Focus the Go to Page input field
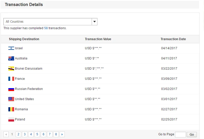 pyautogui.click(x=180, y=135)
